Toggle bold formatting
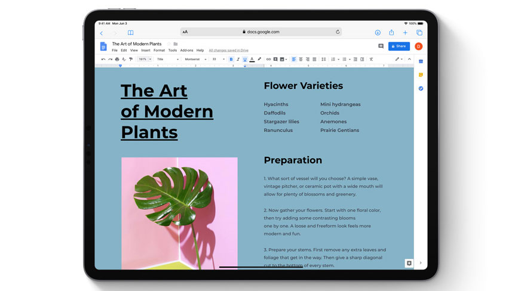This screenshot has width=518, height=291. 231,59
